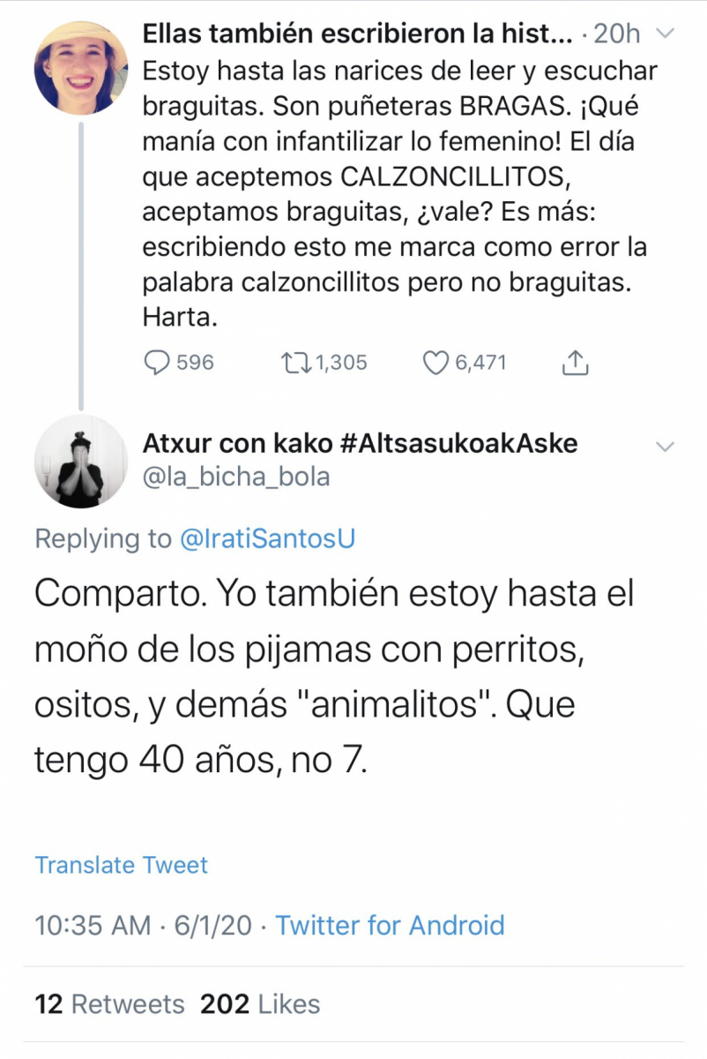This screenshot has width=707, height=1059.
Task: Tap the retweet arrows icon
Action: (294, 362)
